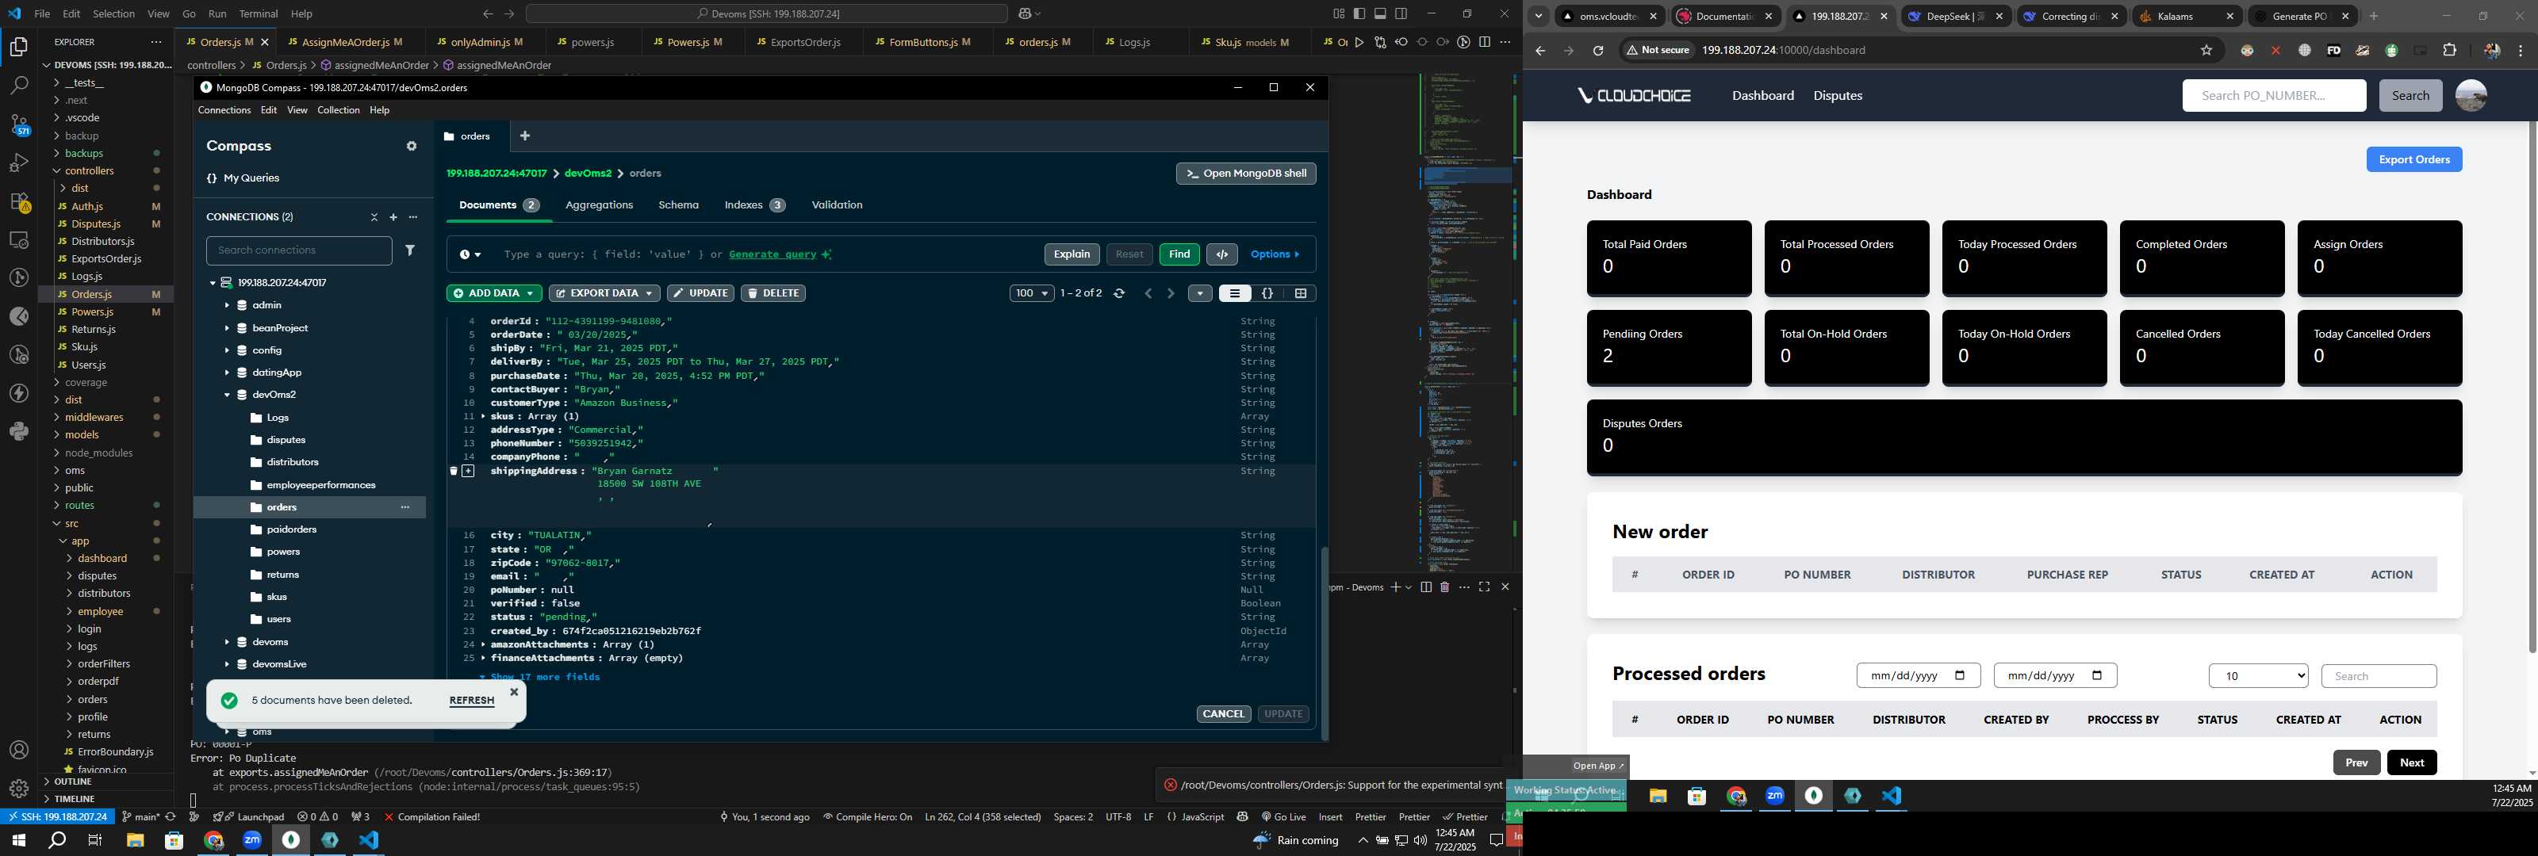Open Python icon in VS Code activity bar

[19, 431]
